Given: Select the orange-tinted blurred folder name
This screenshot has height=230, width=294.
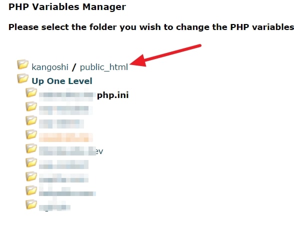Looking at the screenshot, I should (x=66, y=137).
